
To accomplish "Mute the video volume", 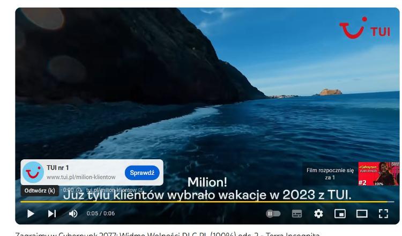I will pyautogui.click(x=73, y=213).
